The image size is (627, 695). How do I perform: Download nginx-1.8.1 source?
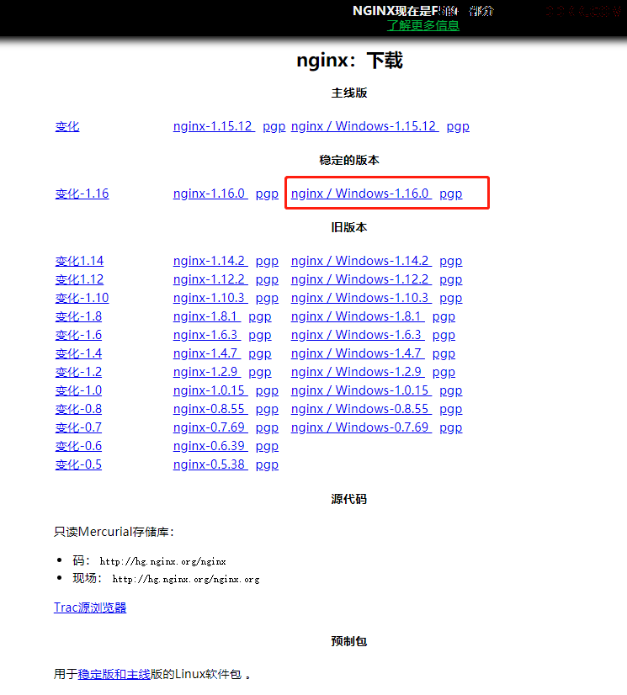tap(207, 317)
